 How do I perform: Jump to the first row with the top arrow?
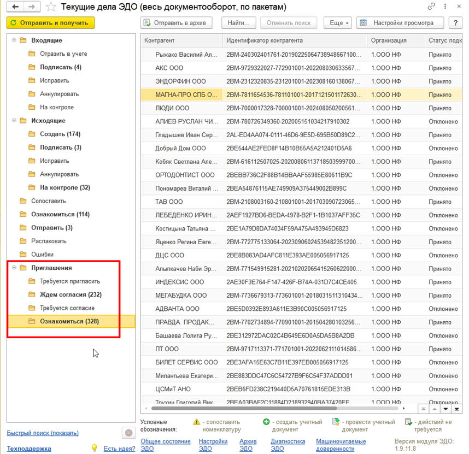pos(423,409)
